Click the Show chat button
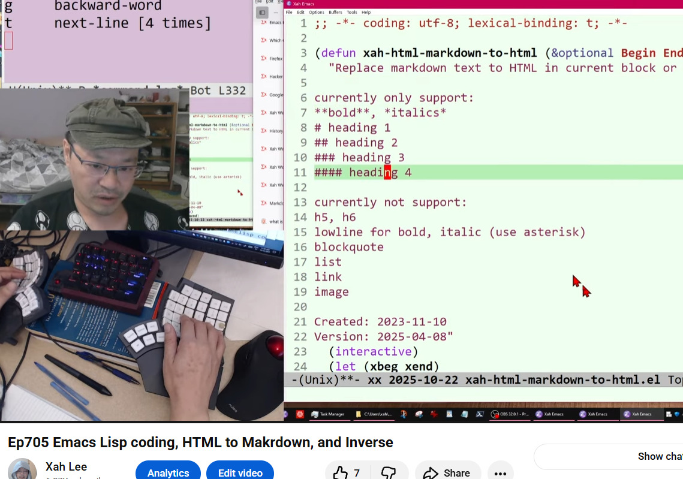This screenshot has height=479, width=683. [660, 456]
